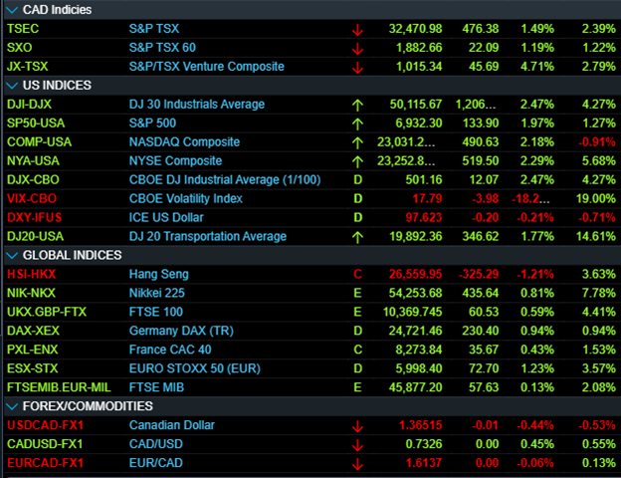Click the red down arrow for TSEC
The width and height of the screenshot is (621, 478).
pos(357,29)
